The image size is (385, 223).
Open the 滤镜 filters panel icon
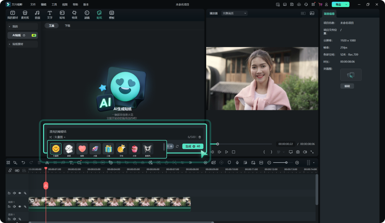[87, 14]
